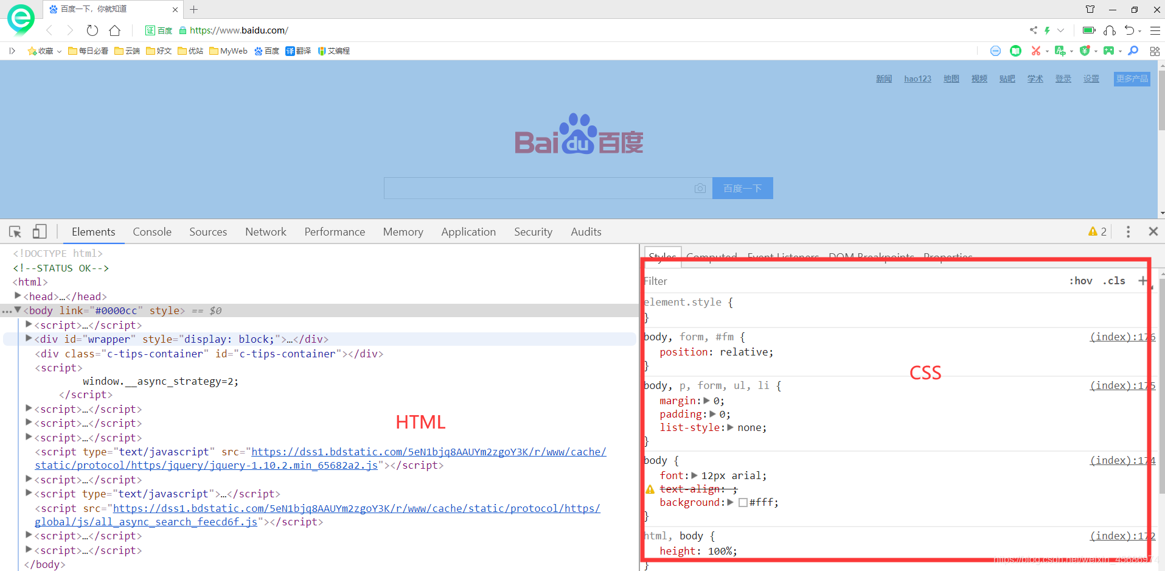Screen dimensions: 1165x571
Task: Open the 翻译 bookmark
Action: 298,51
